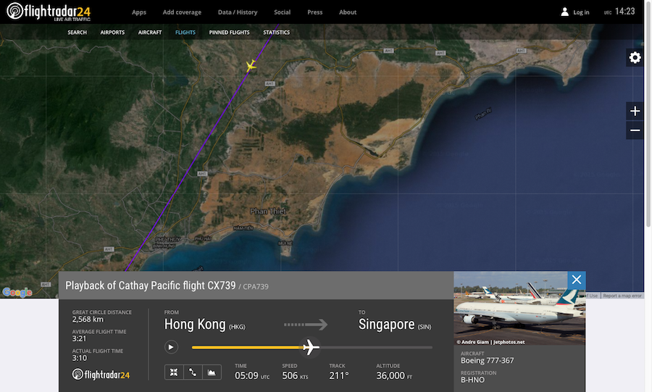652x392 pixels.
Task: Select the Hong Kong (HKG) origin text
Action: tap(204, 324)
